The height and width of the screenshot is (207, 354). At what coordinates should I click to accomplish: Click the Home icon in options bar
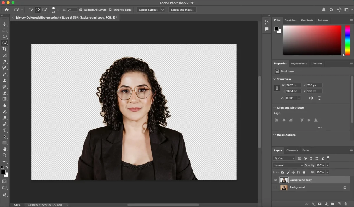[7, 10]
